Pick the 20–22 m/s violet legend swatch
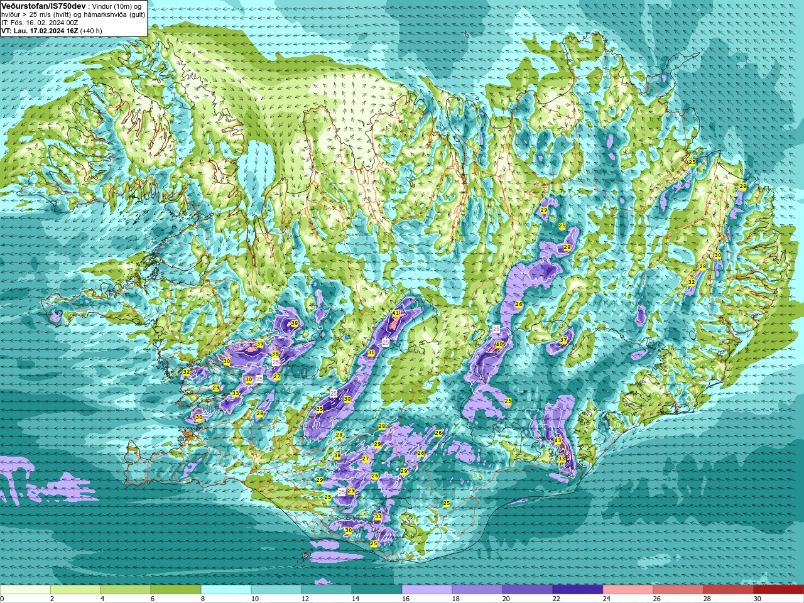 (528, 590)
